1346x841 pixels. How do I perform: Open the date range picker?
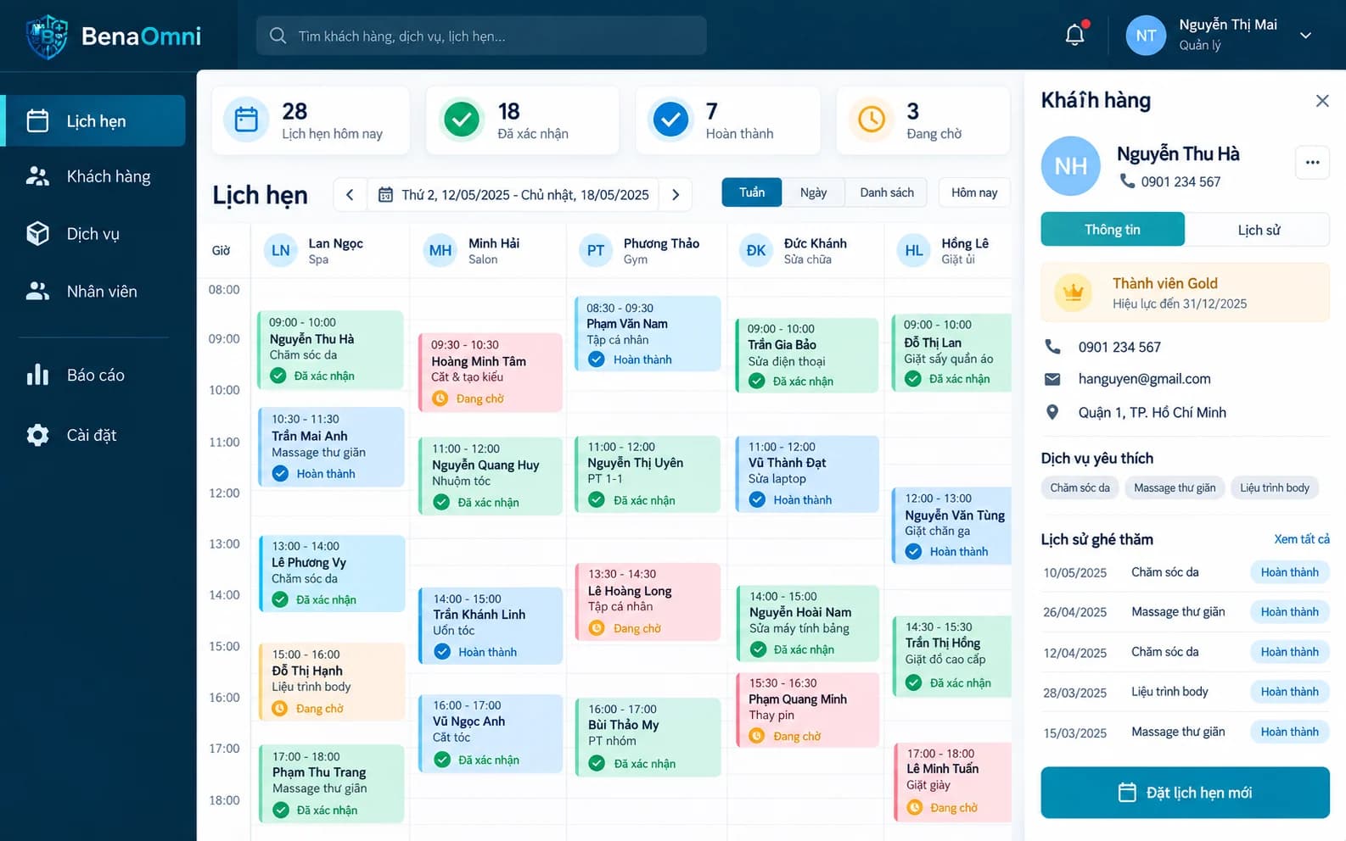pos(513,194)
